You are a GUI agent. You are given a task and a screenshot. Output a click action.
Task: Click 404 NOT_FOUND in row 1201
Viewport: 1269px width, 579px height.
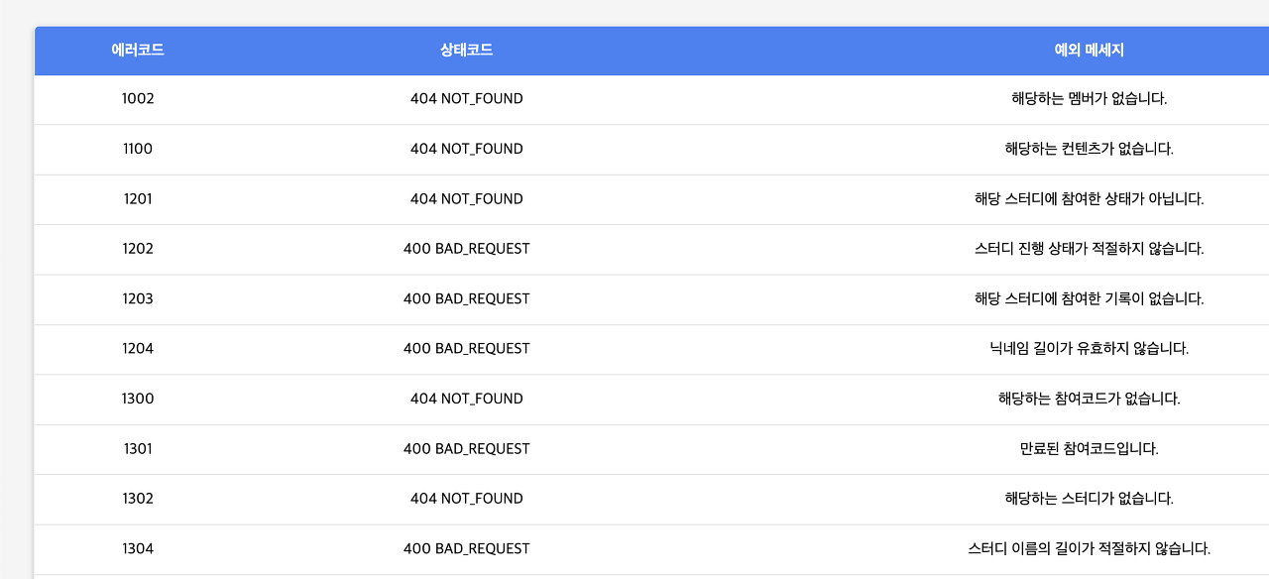coord(467,199)
